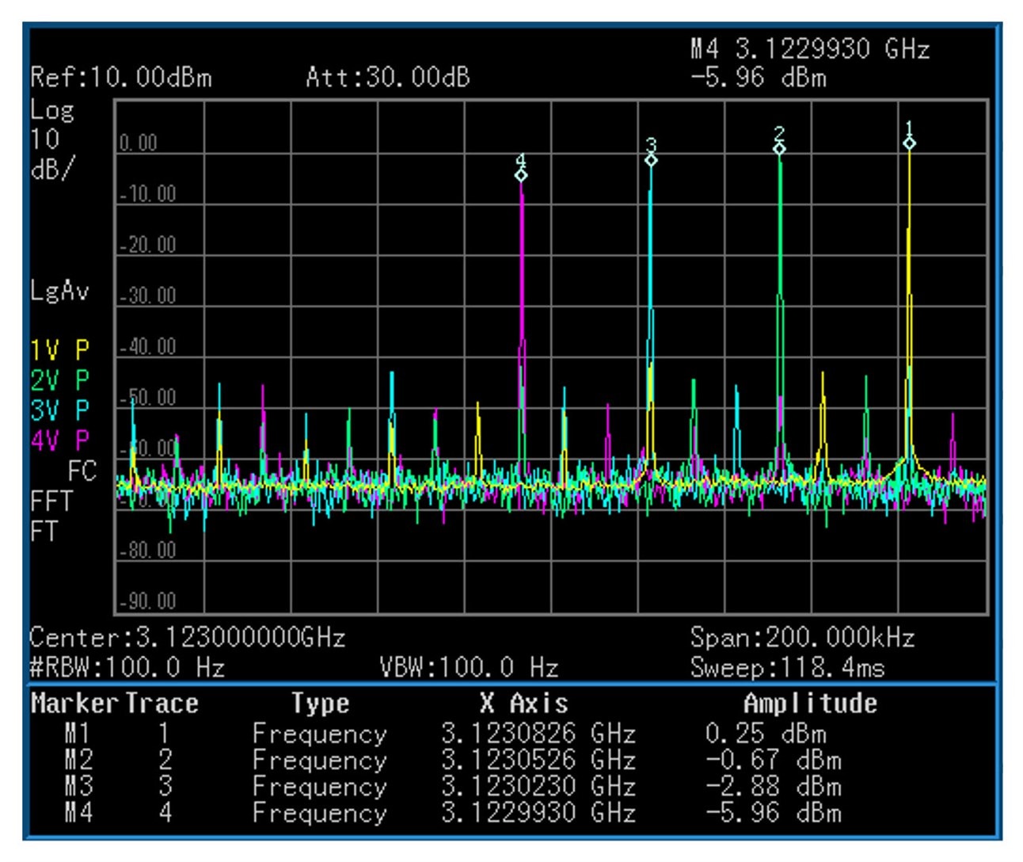Click the Span:200.000kHz label

pyautogui.click(x=802, y=638)
